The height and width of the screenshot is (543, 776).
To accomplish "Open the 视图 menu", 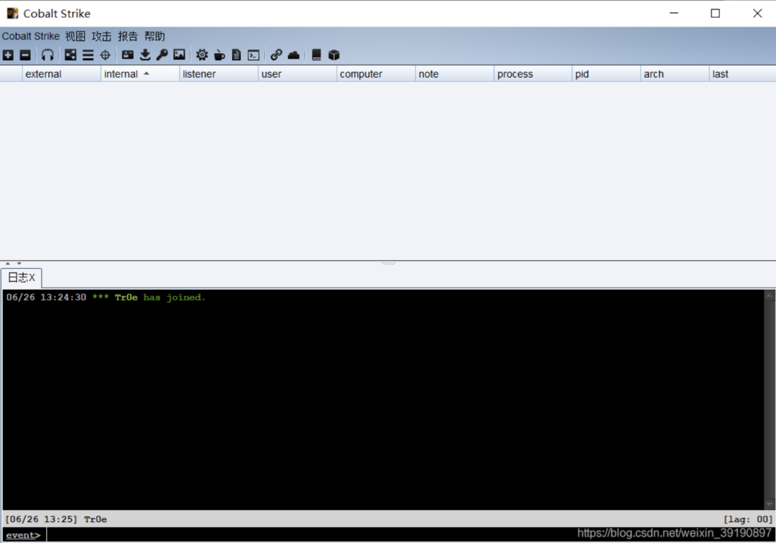I will (x=75, y=36).
